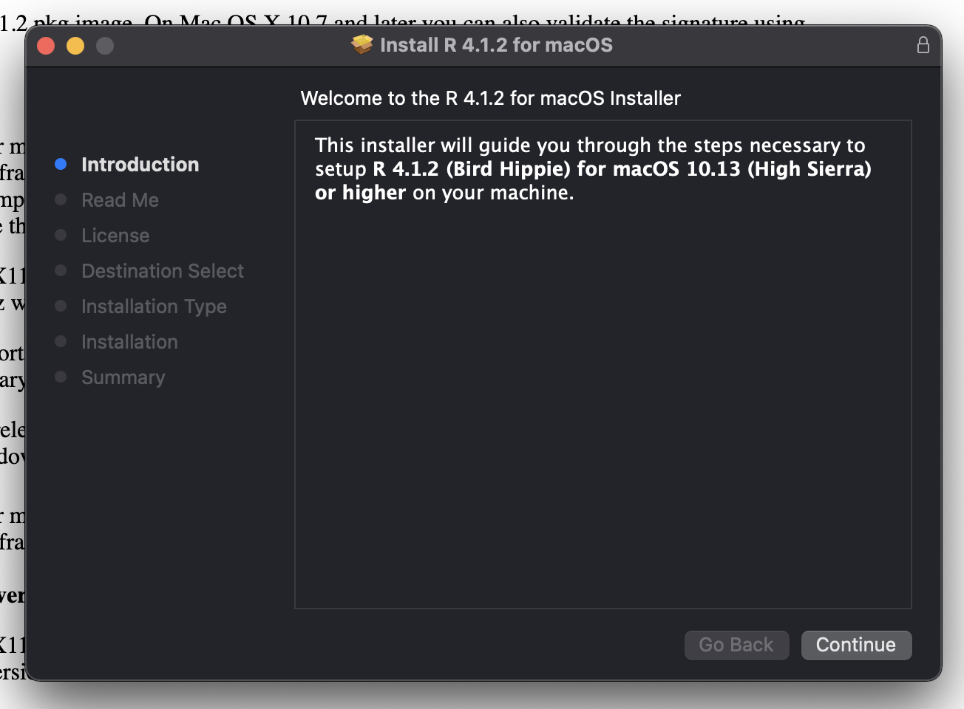Minimize the installer with the yellow button
Image resolution: width=964 pixels, height=709 pixels.
(x=75, y=46)
